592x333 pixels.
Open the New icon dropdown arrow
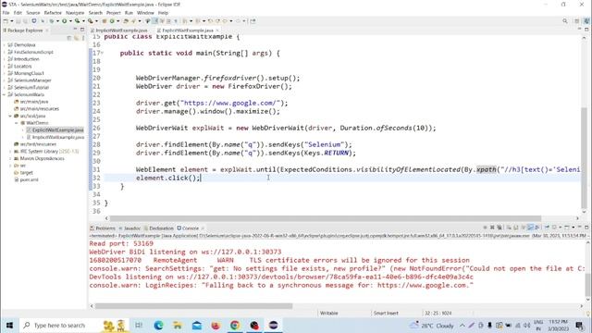pos(12,21)
